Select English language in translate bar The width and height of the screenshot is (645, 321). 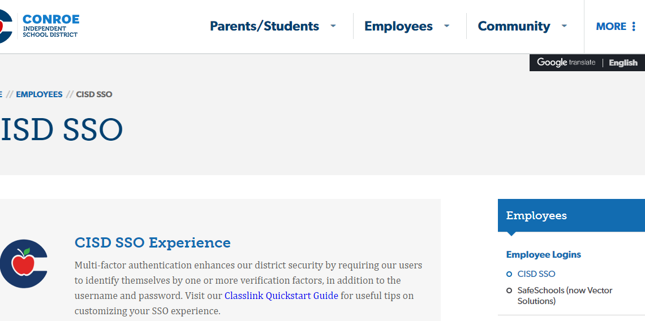623,63
